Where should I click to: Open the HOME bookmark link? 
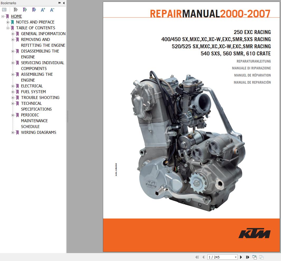[x=16, y=16]
